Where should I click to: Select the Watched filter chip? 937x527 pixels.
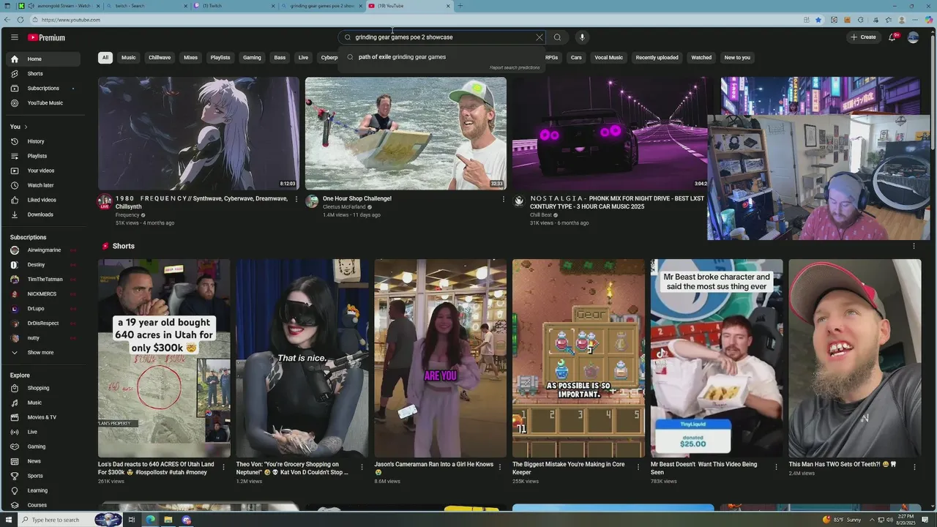click(x=701, y=57)
